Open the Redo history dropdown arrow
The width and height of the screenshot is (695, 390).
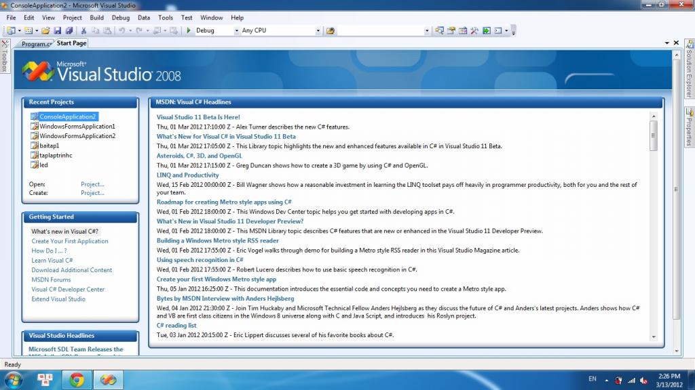point(147,31)
